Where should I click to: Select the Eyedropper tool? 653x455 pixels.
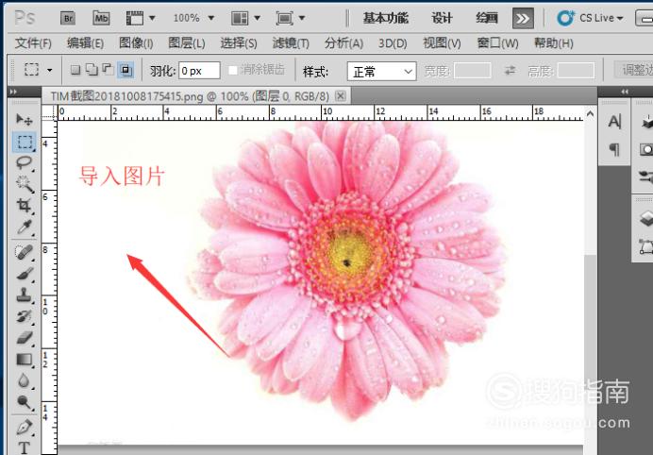[x=25, y=227]
